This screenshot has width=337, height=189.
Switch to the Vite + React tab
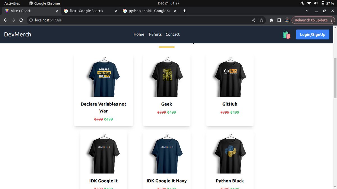coord(31,11)
